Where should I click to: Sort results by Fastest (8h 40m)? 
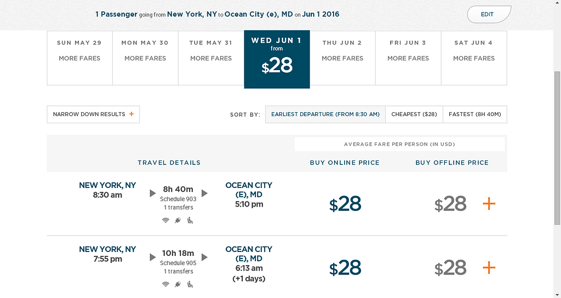(475, 114)
